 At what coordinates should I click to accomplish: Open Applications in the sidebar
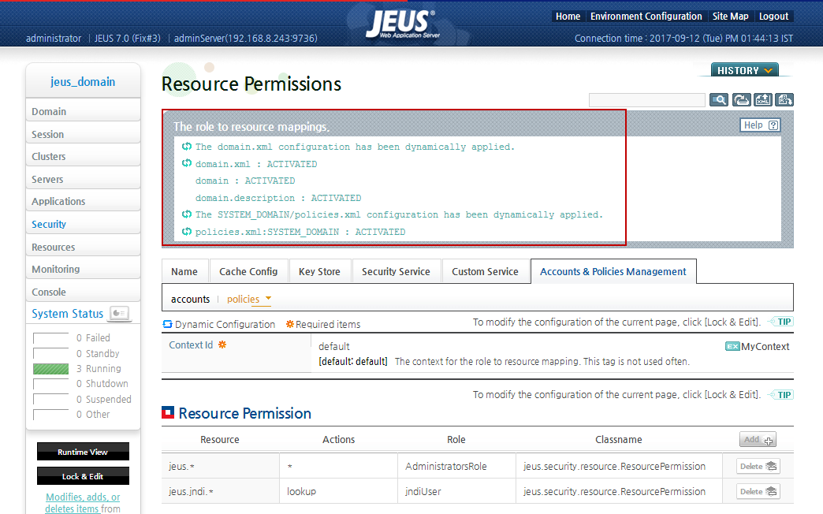click(83, 202)
